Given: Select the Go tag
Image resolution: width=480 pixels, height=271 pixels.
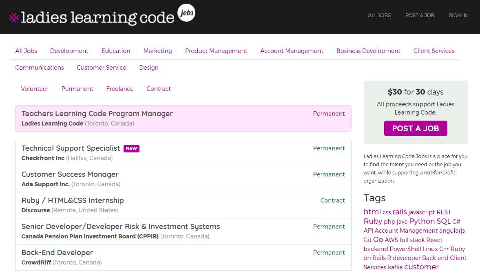Looking at the screenshot, I should [378, 240].
